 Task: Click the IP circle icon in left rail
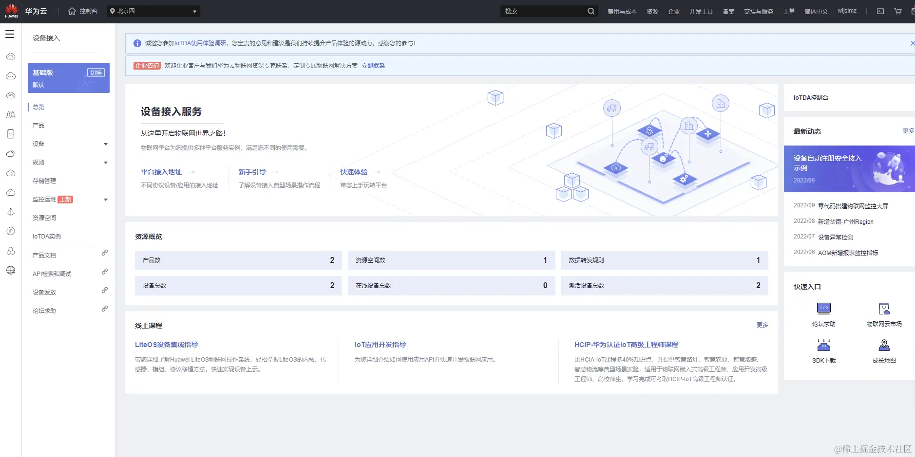point(11,231)
